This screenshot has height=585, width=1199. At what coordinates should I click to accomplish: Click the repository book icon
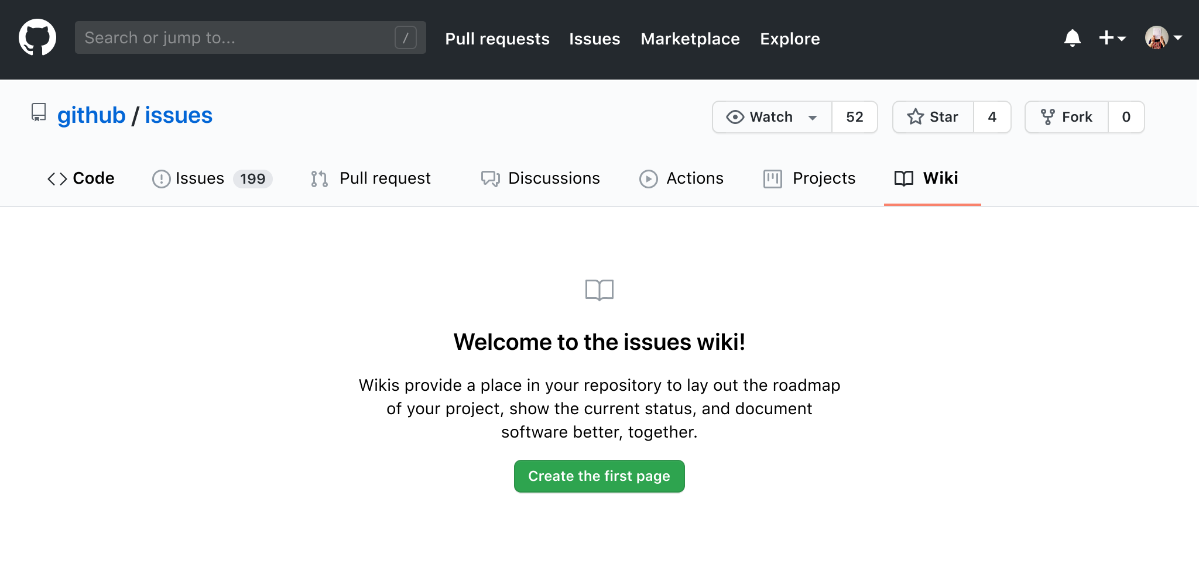39,112
